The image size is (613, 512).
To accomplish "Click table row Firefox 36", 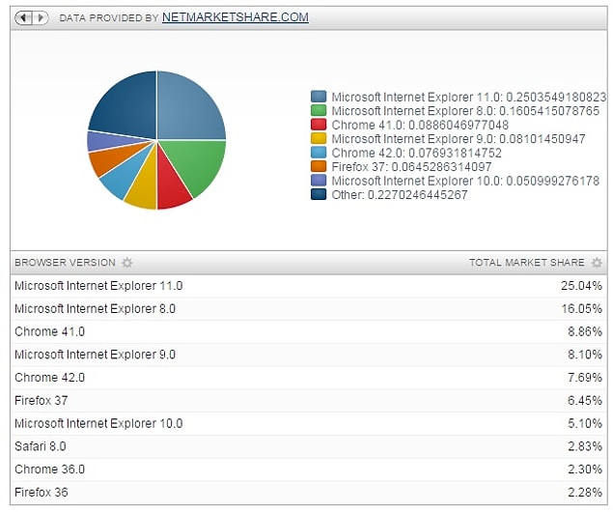I will [x=309, y=493].
